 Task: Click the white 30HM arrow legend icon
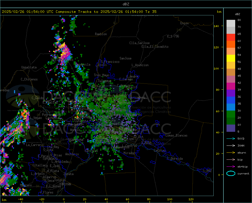click(x=231, y=145)
